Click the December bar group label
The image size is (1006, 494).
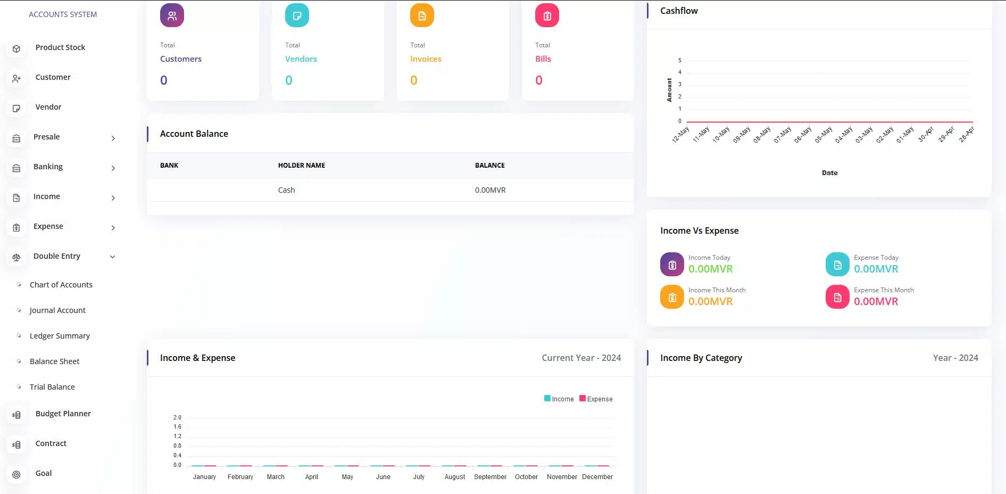coord(597,477)
